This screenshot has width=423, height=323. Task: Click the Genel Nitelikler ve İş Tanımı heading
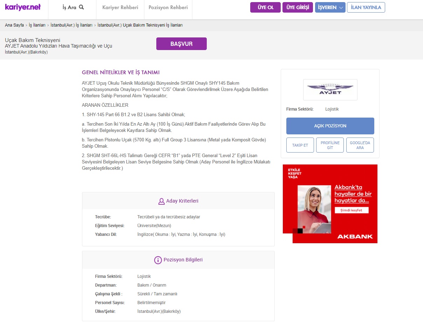click(121, 72)
